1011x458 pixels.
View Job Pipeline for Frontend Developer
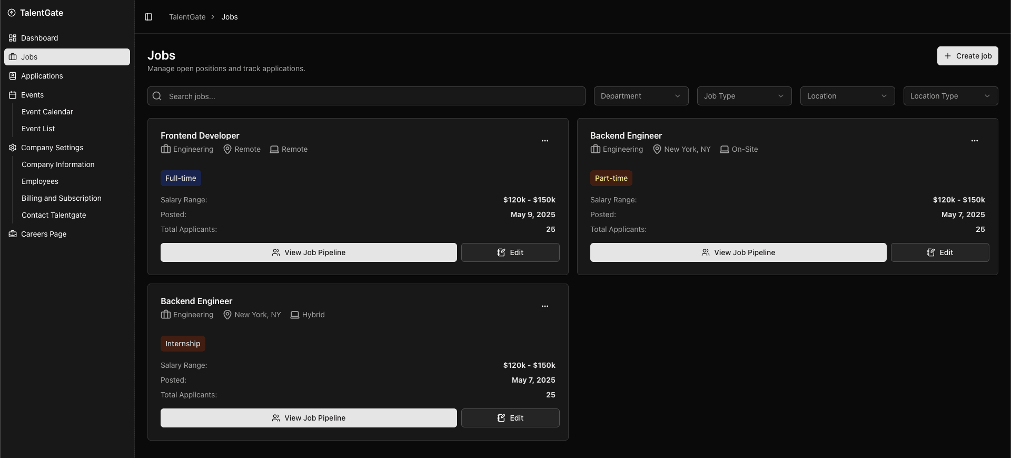pyautogui.click(x=309, y=252)
